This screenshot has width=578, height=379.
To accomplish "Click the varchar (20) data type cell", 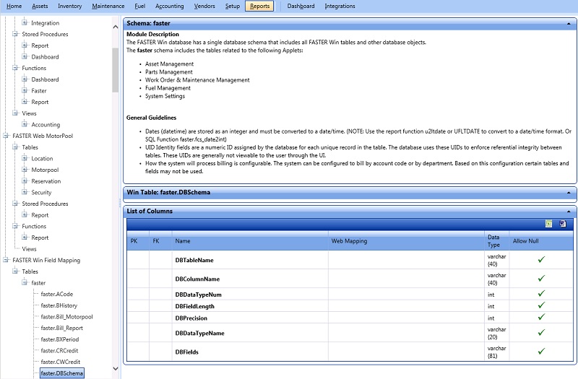I will 496,333.
